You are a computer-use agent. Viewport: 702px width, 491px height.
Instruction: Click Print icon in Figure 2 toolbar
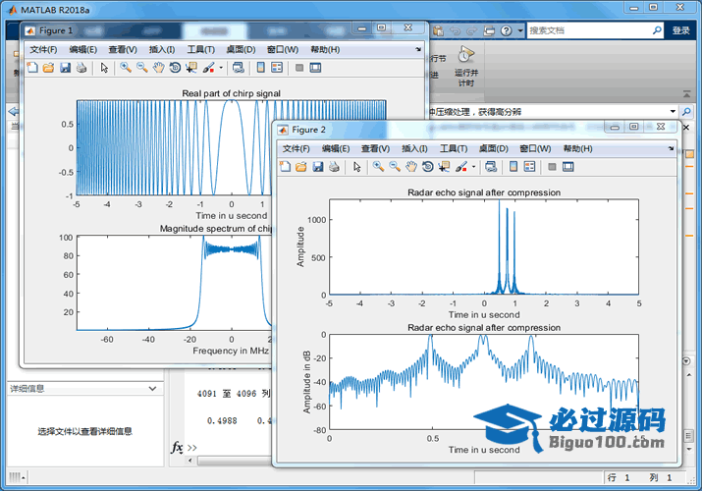(x=334, y=167)
